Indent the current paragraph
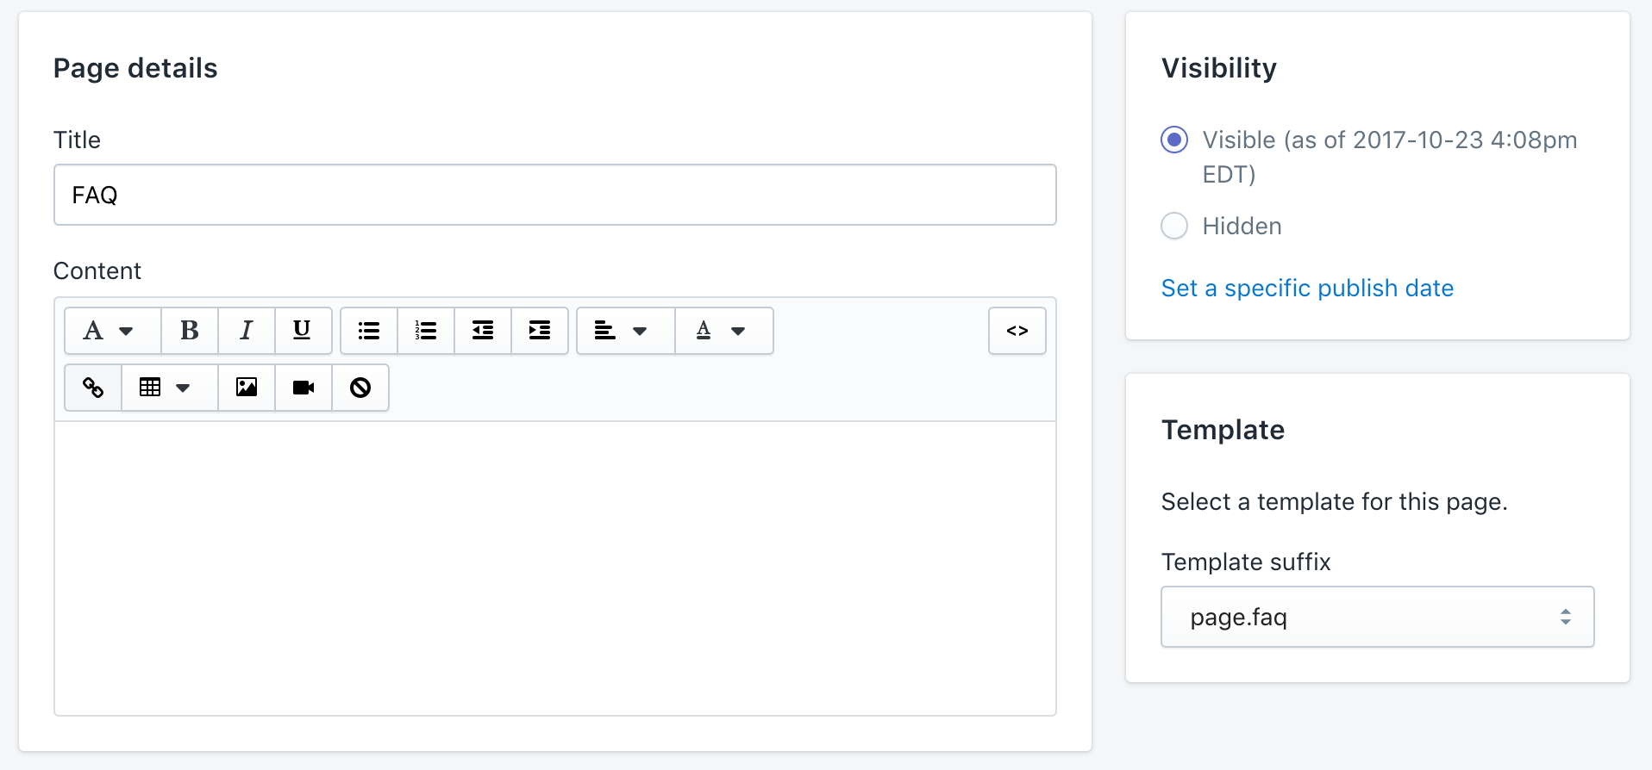This screenshot has height=770, width=1652. [540, 331]
